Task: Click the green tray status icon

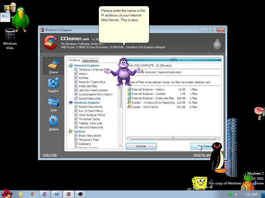Action: click(231, 194)
